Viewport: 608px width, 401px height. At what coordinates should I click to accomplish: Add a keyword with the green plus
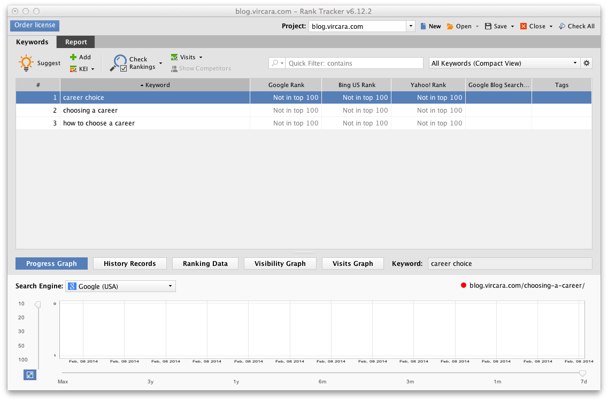click(x=73, y=57)
